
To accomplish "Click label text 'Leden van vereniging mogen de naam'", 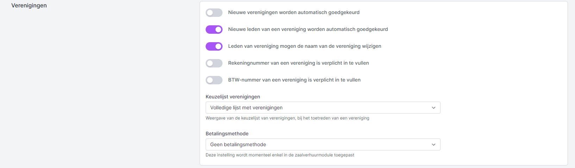I will tap(305, 46).
